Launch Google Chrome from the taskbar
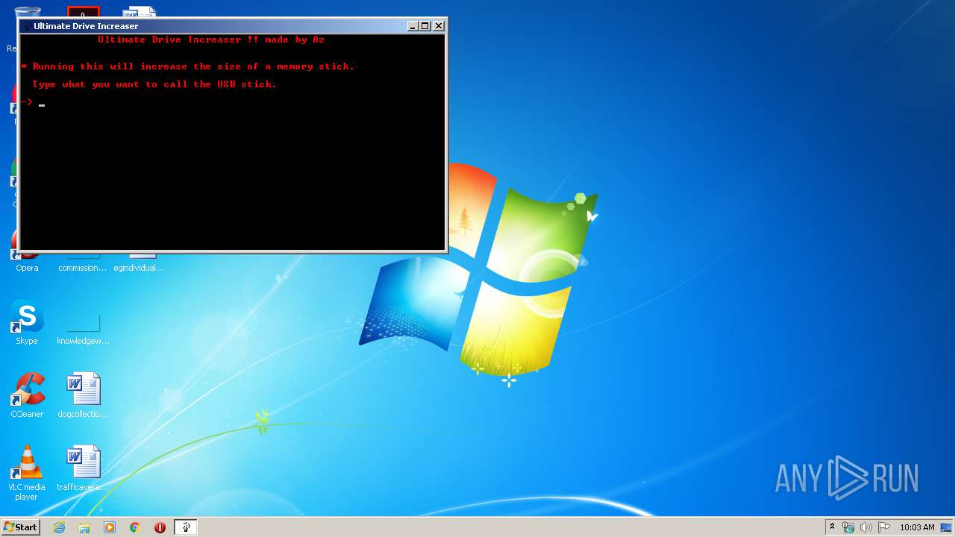955x537 pixels. click(x=135, y=527)
